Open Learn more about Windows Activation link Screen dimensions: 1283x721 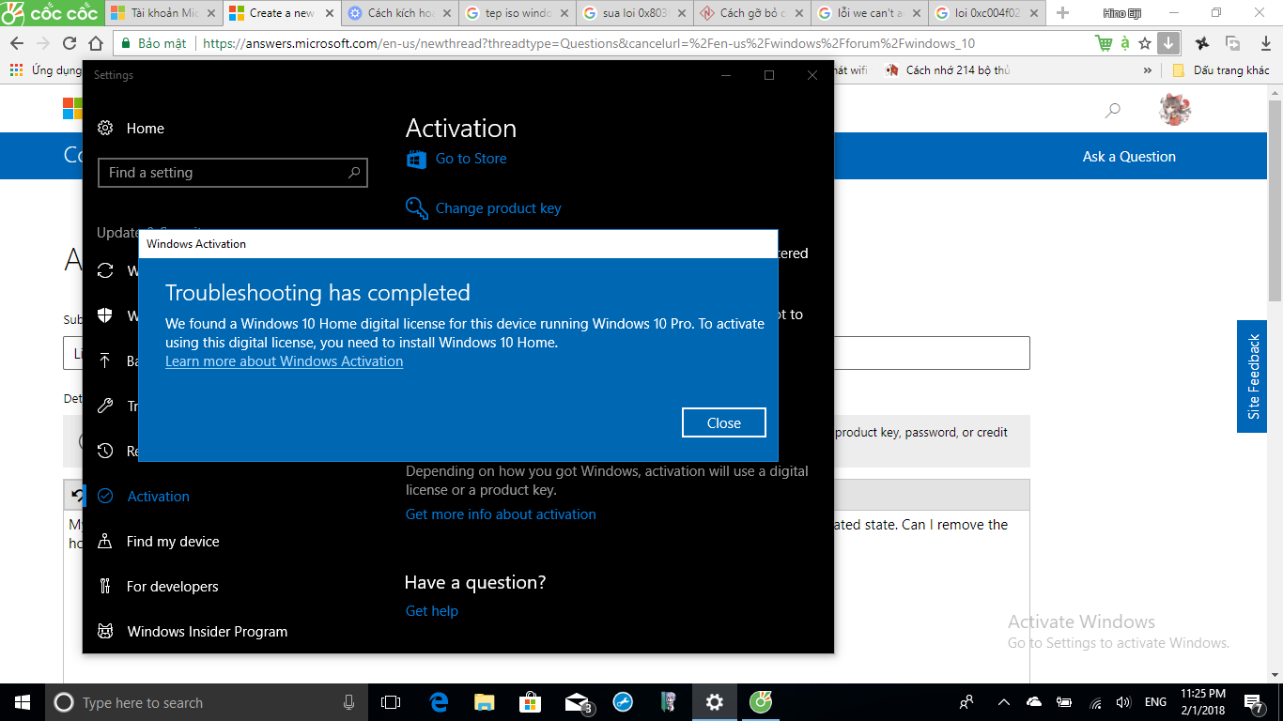point(284,361)
